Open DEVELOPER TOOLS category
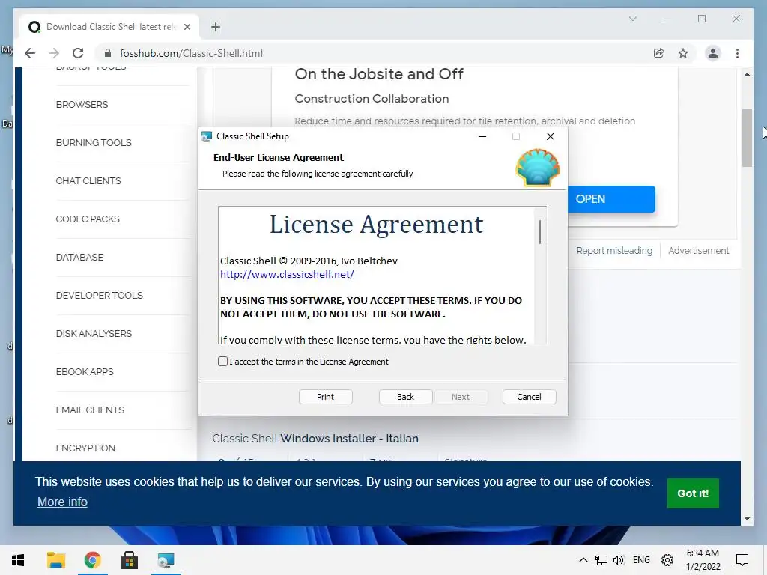 (100, 295)
